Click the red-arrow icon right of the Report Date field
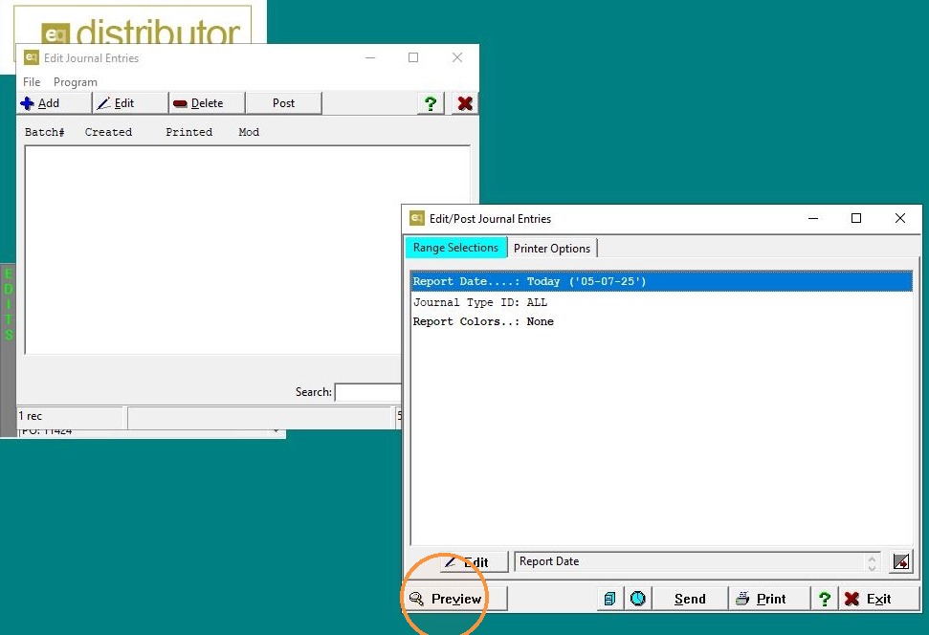Viewport: 929px width, 635px height. point(901,561)
